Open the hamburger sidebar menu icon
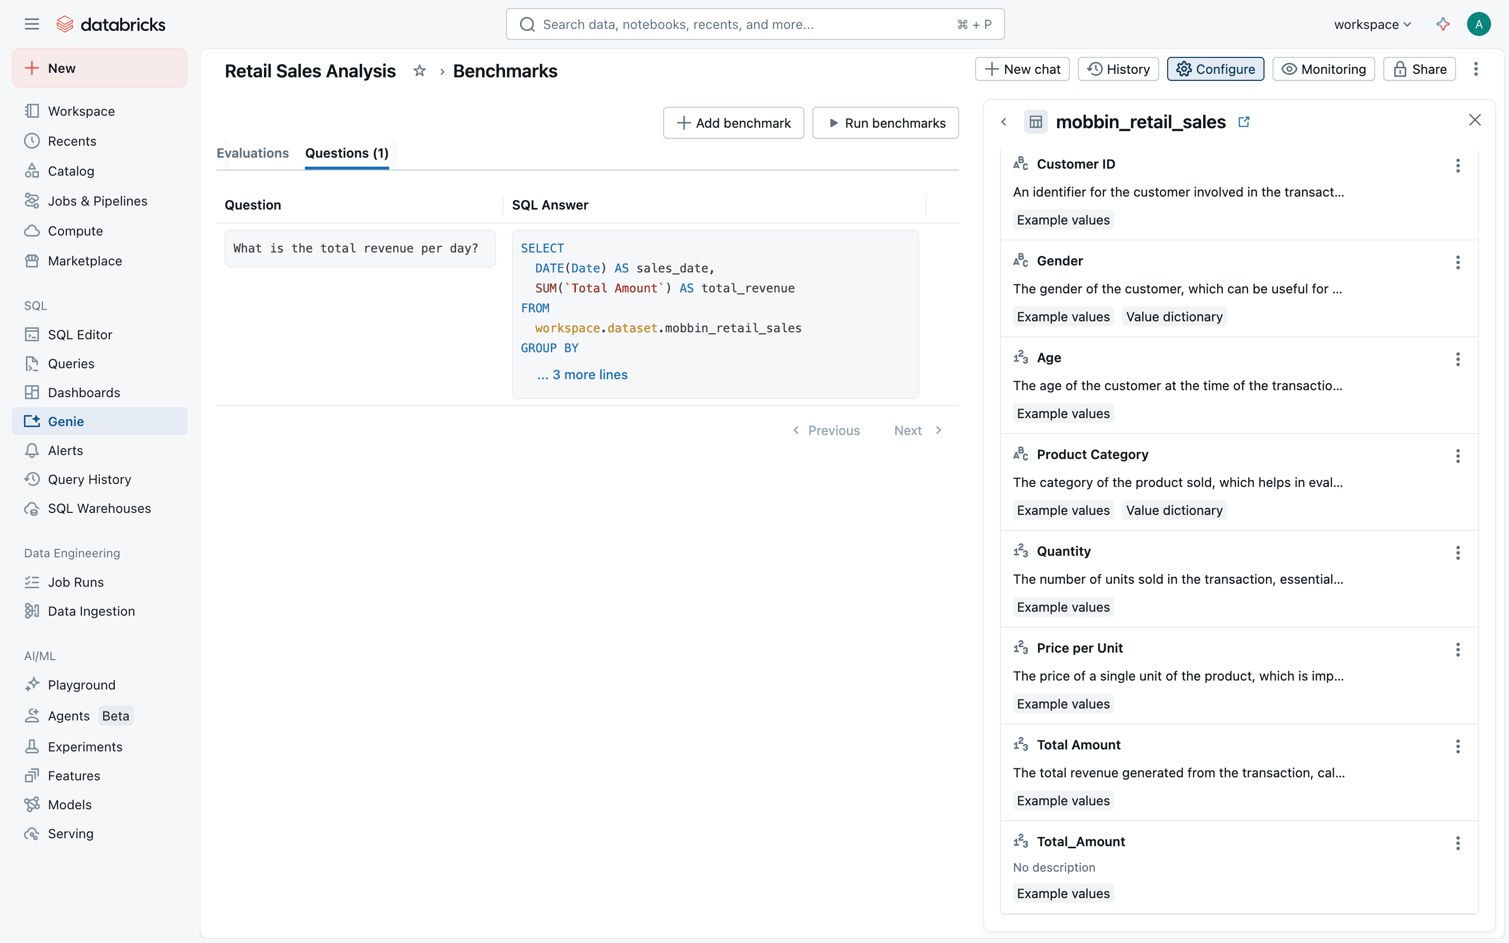Image resolution: width=1509 pixels, height=943 pixels. (32, 24)
